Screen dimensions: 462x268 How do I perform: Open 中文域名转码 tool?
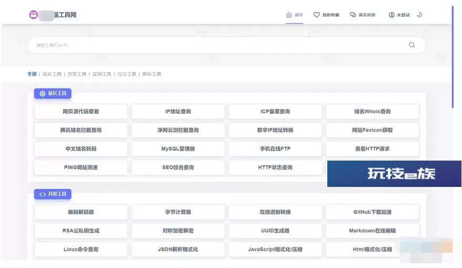point(81,148)
